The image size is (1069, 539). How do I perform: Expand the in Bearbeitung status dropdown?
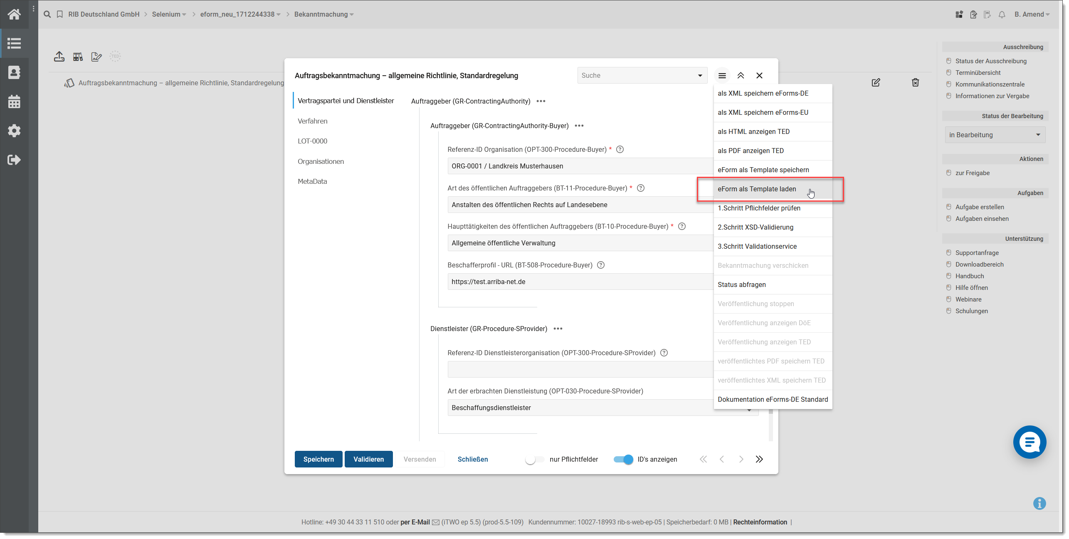point(995,135)
